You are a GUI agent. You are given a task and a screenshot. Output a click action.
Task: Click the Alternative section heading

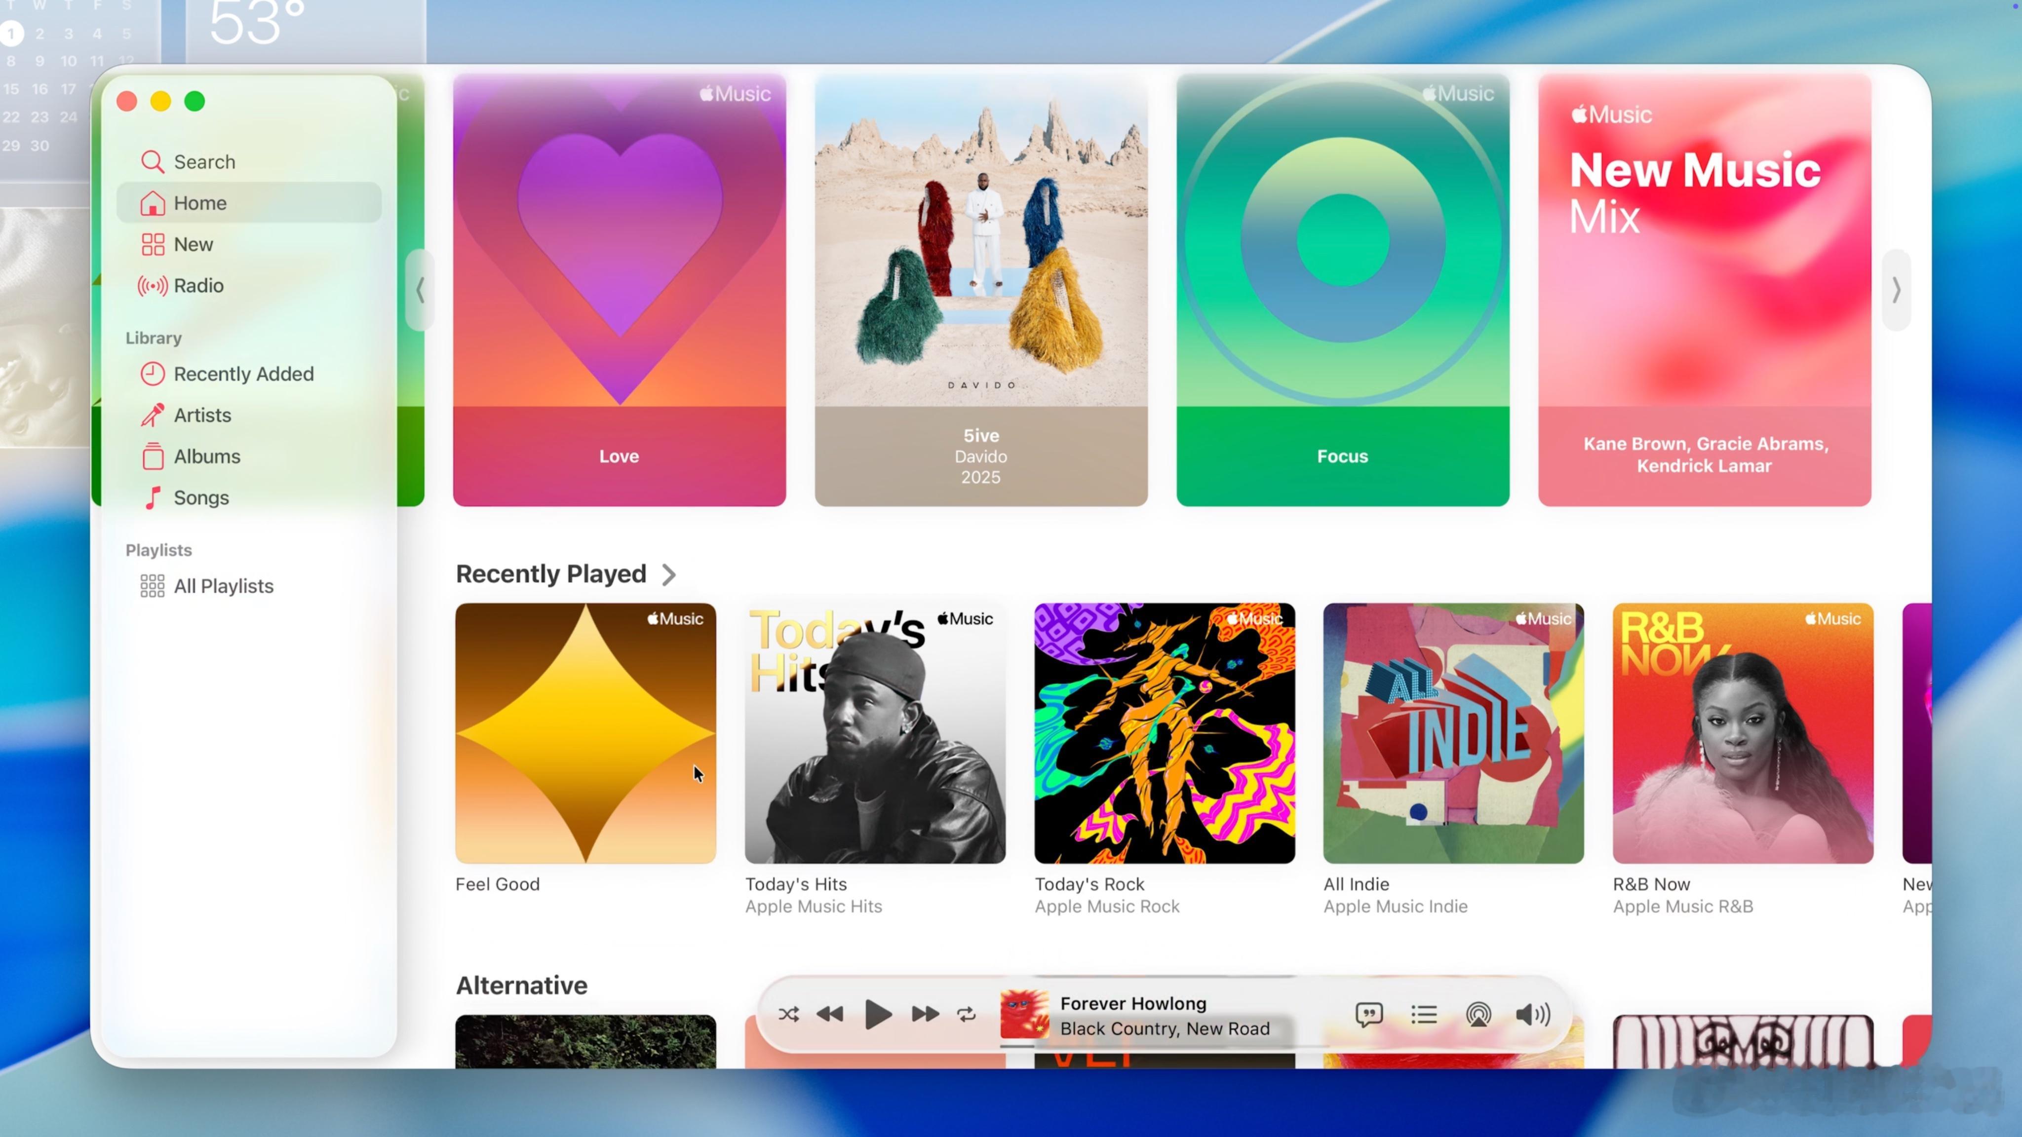(x=522, y=985)
